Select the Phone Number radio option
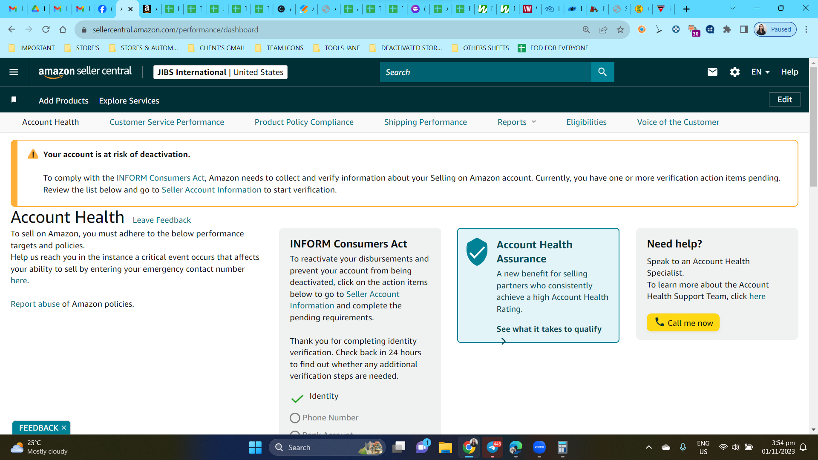 tap(295, 418)
